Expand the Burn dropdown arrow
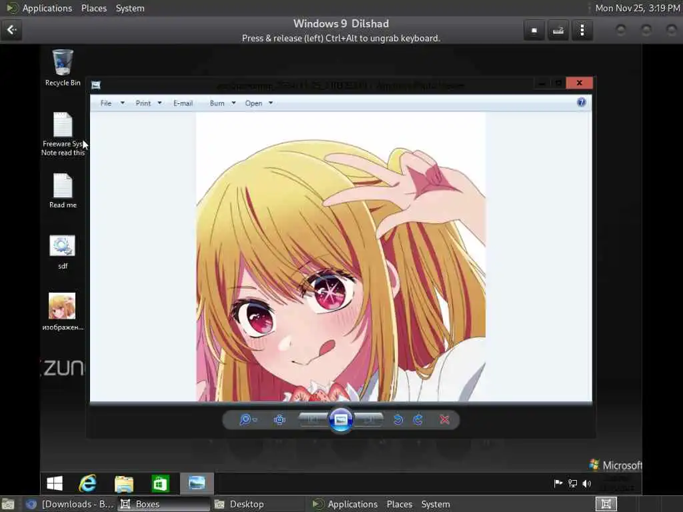This screenshot has height=512, width=683. click(x=233, y=103)
